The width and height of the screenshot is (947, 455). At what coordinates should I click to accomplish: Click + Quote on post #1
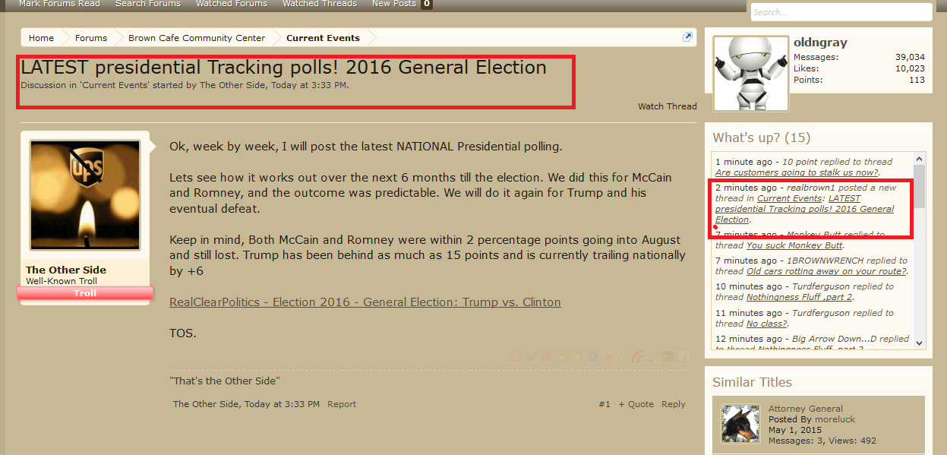(x=636, y=404)
